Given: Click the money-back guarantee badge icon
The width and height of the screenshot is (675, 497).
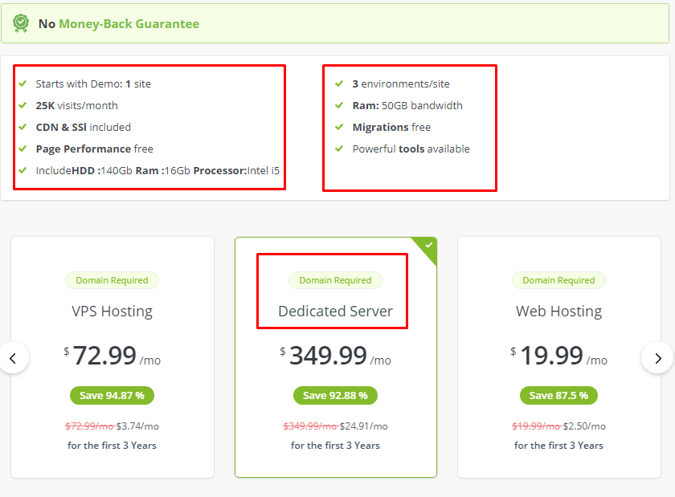Looking at the screenshot, I should [21, 23].
